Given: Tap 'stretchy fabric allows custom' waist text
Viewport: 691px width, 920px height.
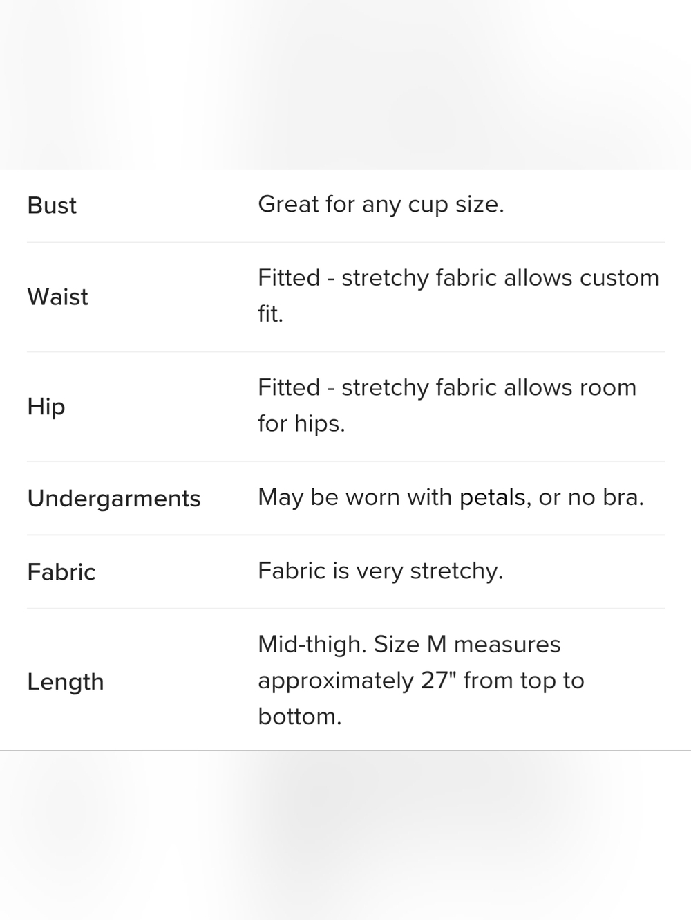Looking at the screenshot, I should tap(500, 278).
